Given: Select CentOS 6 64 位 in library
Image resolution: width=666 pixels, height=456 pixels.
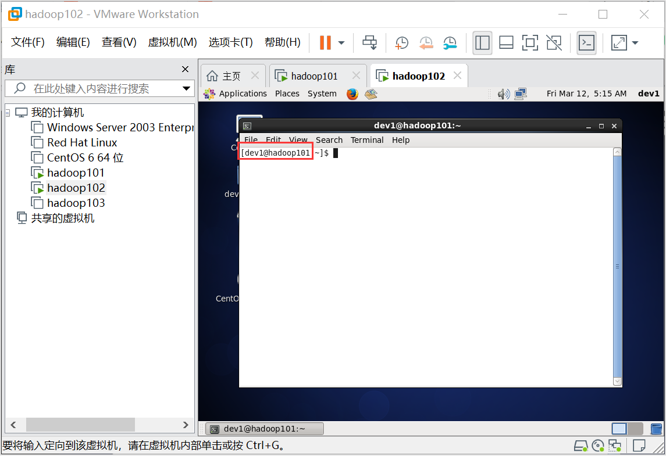Looking at the screenshot, I should pyautogui.click(x=77, y=158).
